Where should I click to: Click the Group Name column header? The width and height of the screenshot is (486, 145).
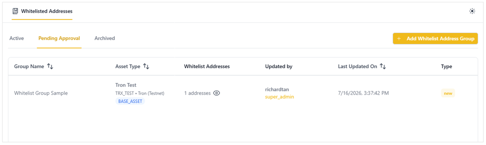coord(29,66)
